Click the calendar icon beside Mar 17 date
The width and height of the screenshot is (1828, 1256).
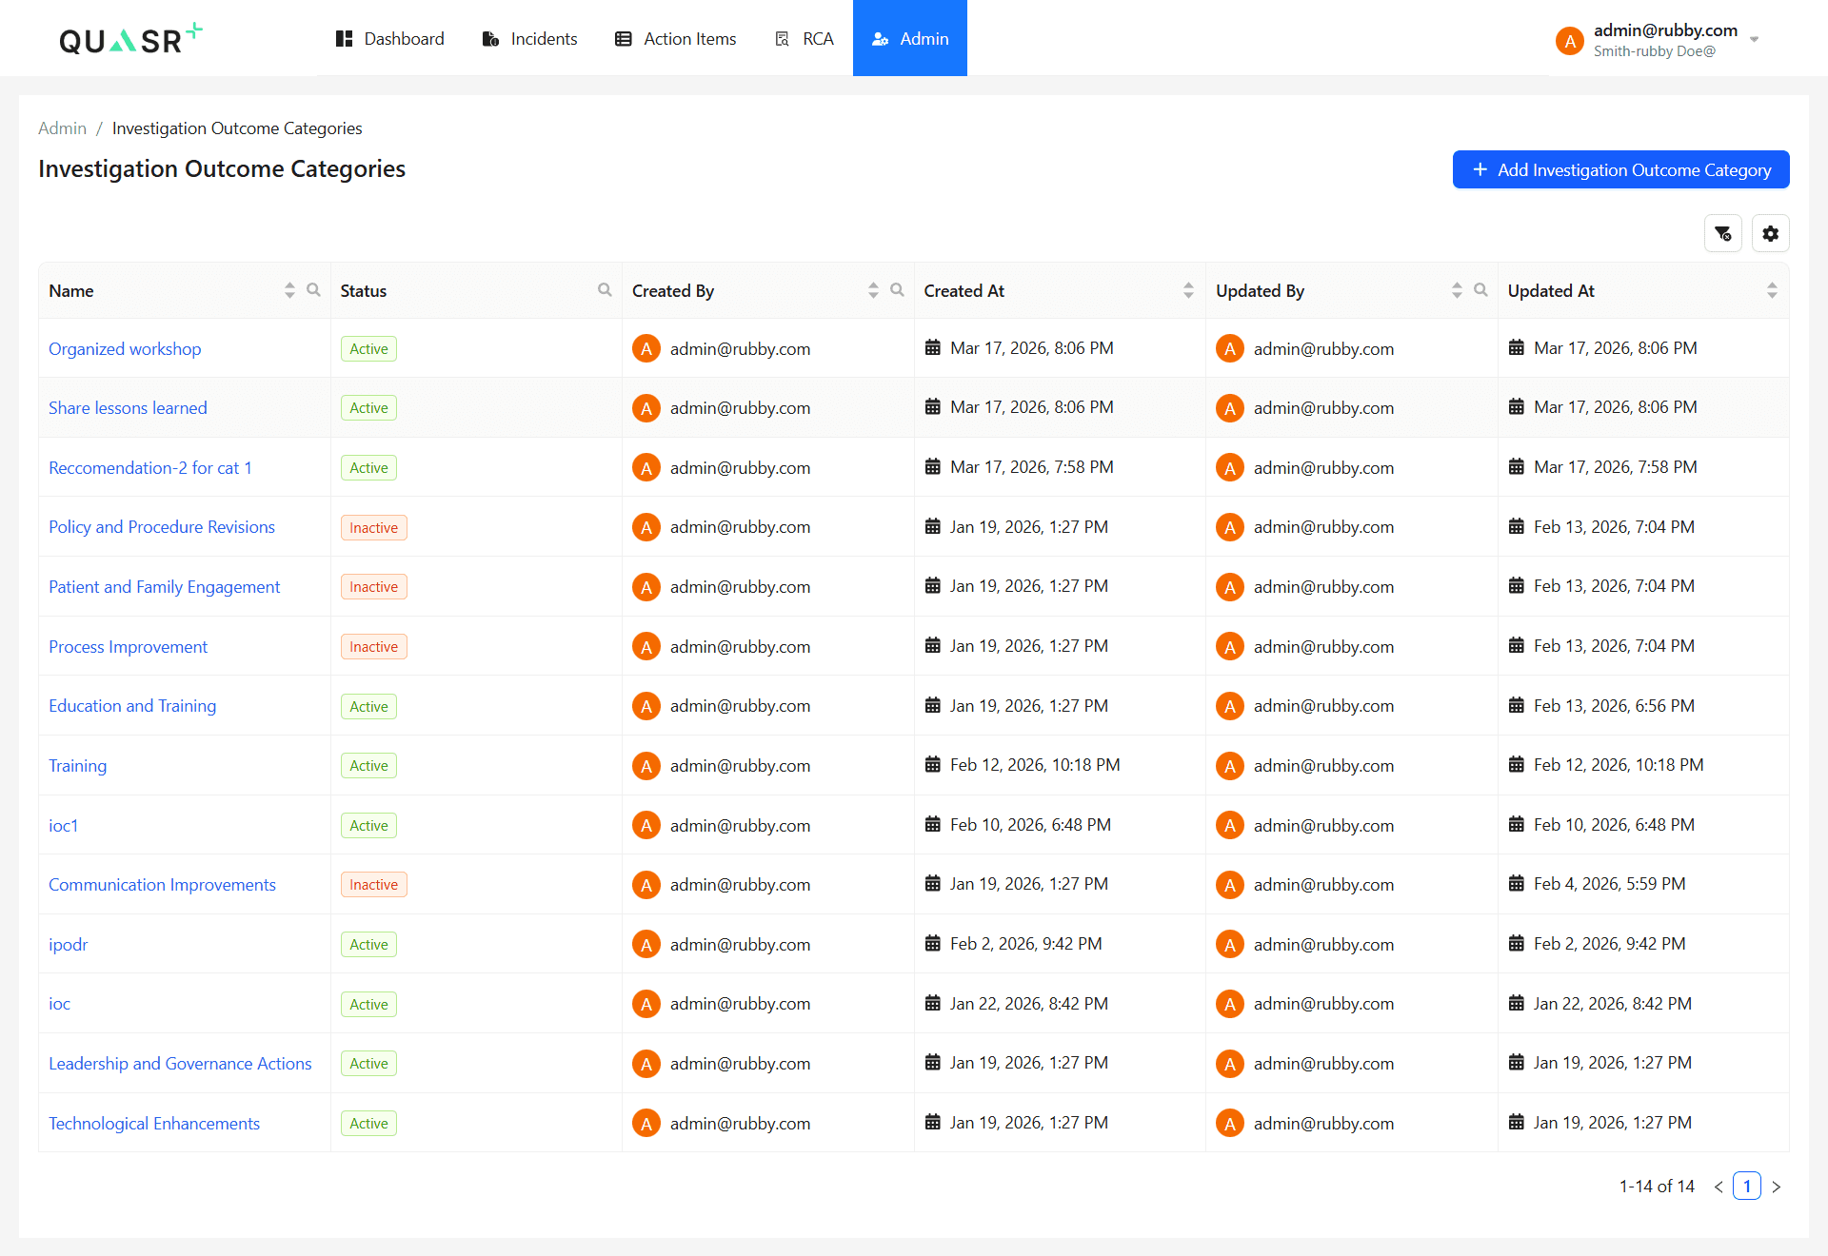pyautogui.click(x=932, y=347)
